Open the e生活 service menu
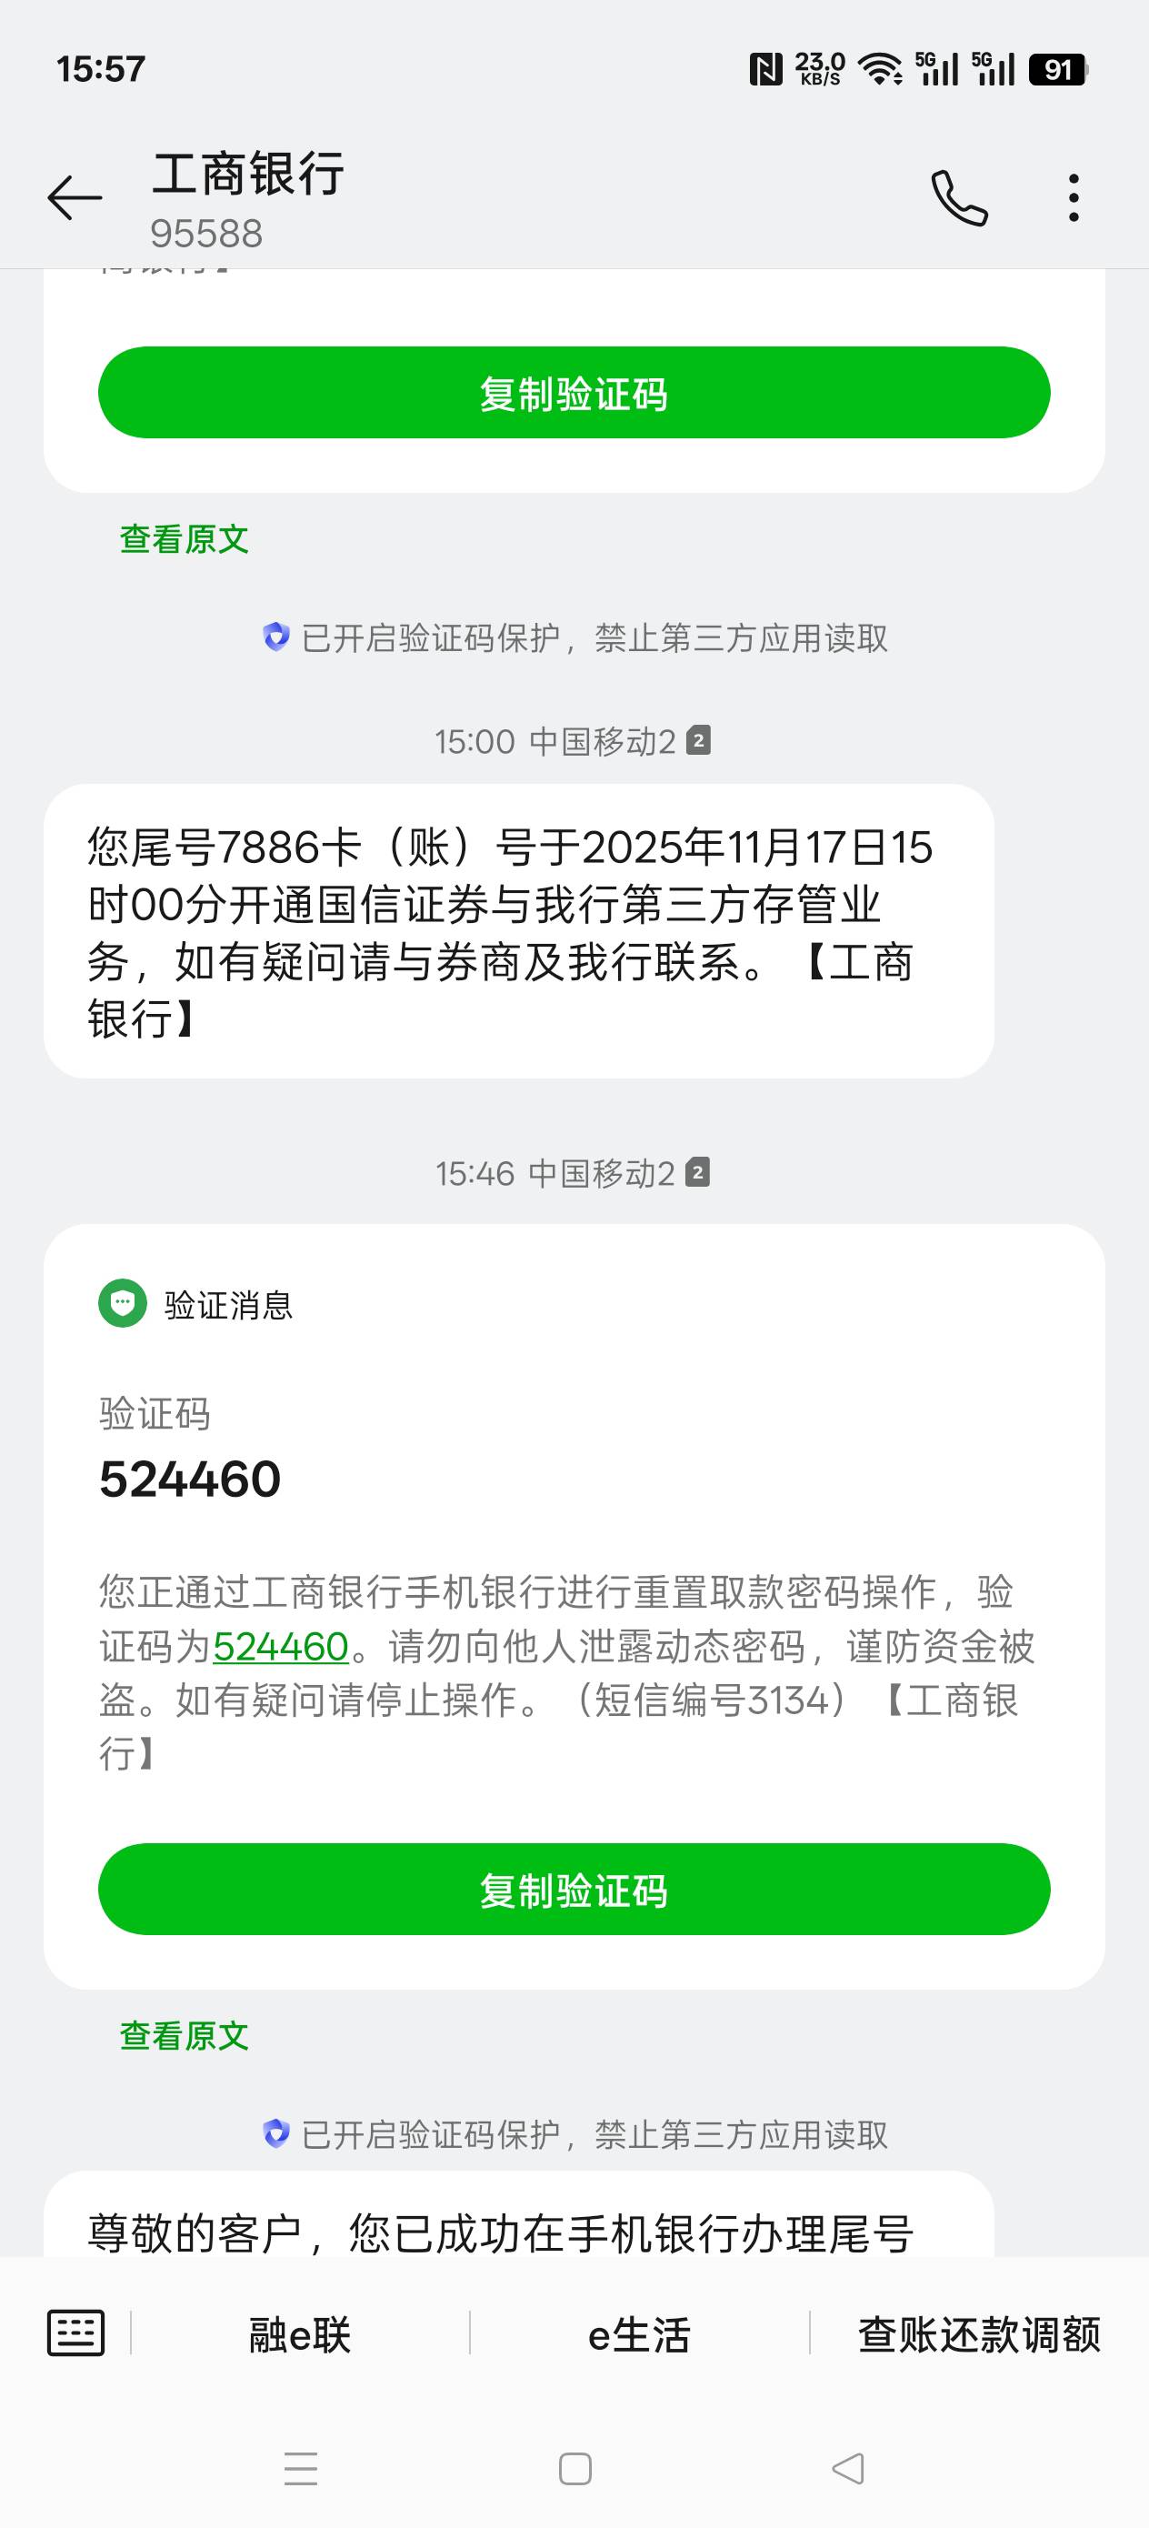The width and height of the screenshot is (1149, 2528). (639, 2334)
